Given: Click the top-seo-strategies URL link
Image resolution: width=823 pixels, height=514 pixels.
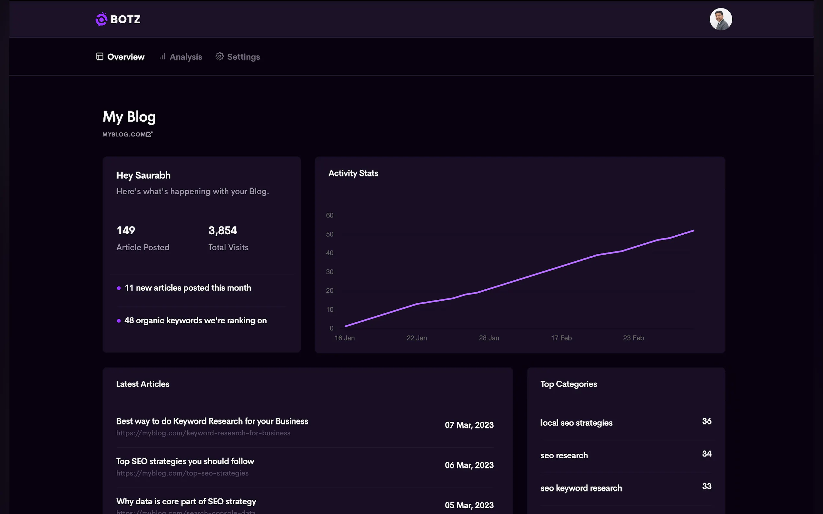Looking at the screenshot, I should 182,473.
